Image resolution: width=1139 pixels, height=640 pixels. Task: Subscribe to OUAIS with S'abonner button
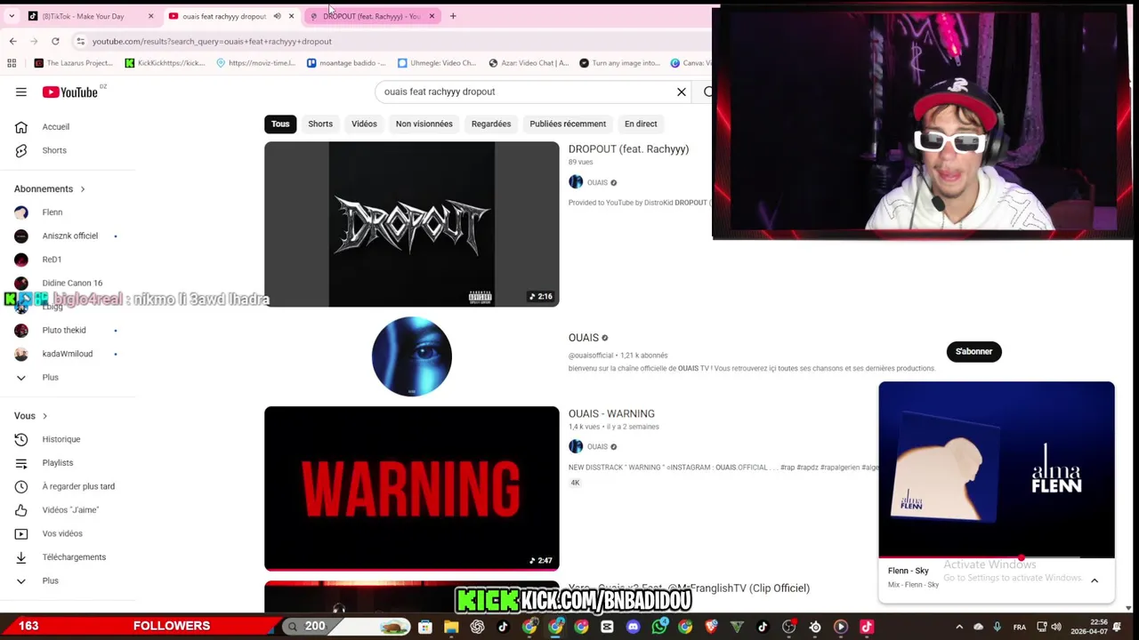[973, 351]
